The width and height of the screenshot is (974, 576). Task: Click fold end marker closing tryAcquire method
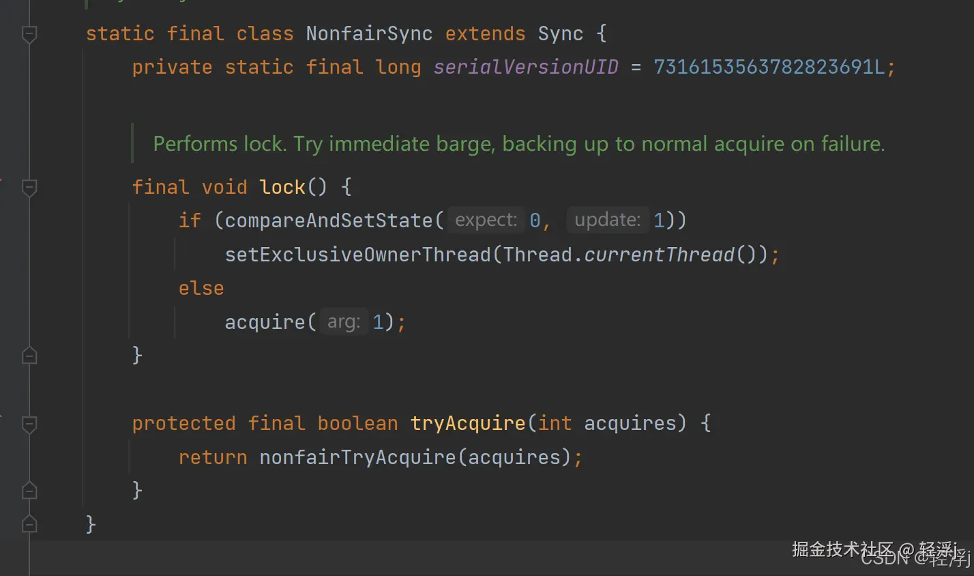click(29, 490)
